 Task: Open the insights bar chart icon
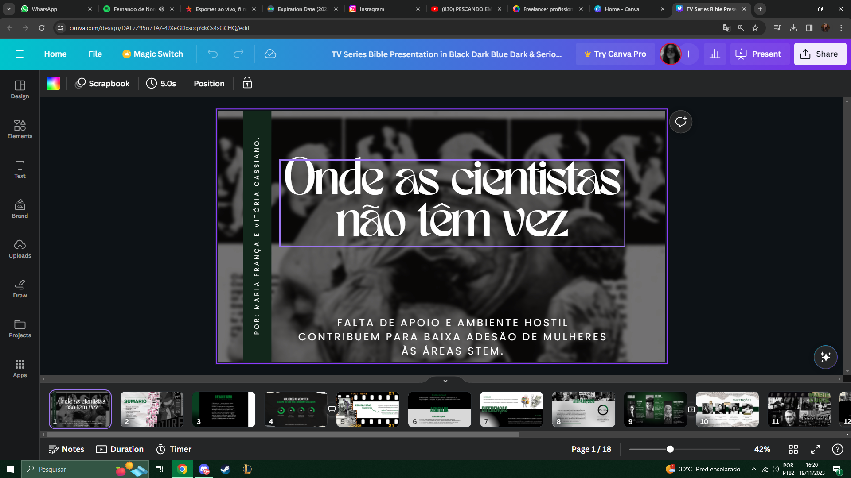coord(714,54)
